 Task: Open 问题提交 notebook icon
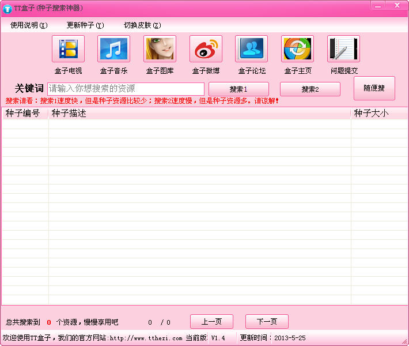tap(344, 49)
